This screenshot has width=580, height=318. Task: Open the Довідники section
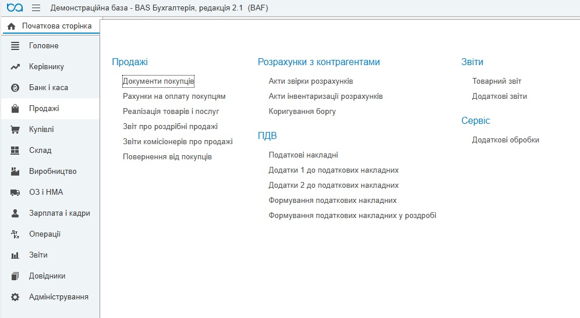pos(47,276)
